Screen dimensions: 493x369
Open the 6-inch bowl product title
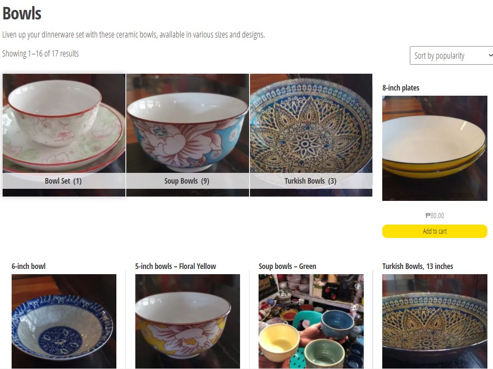tap(28, 266)
